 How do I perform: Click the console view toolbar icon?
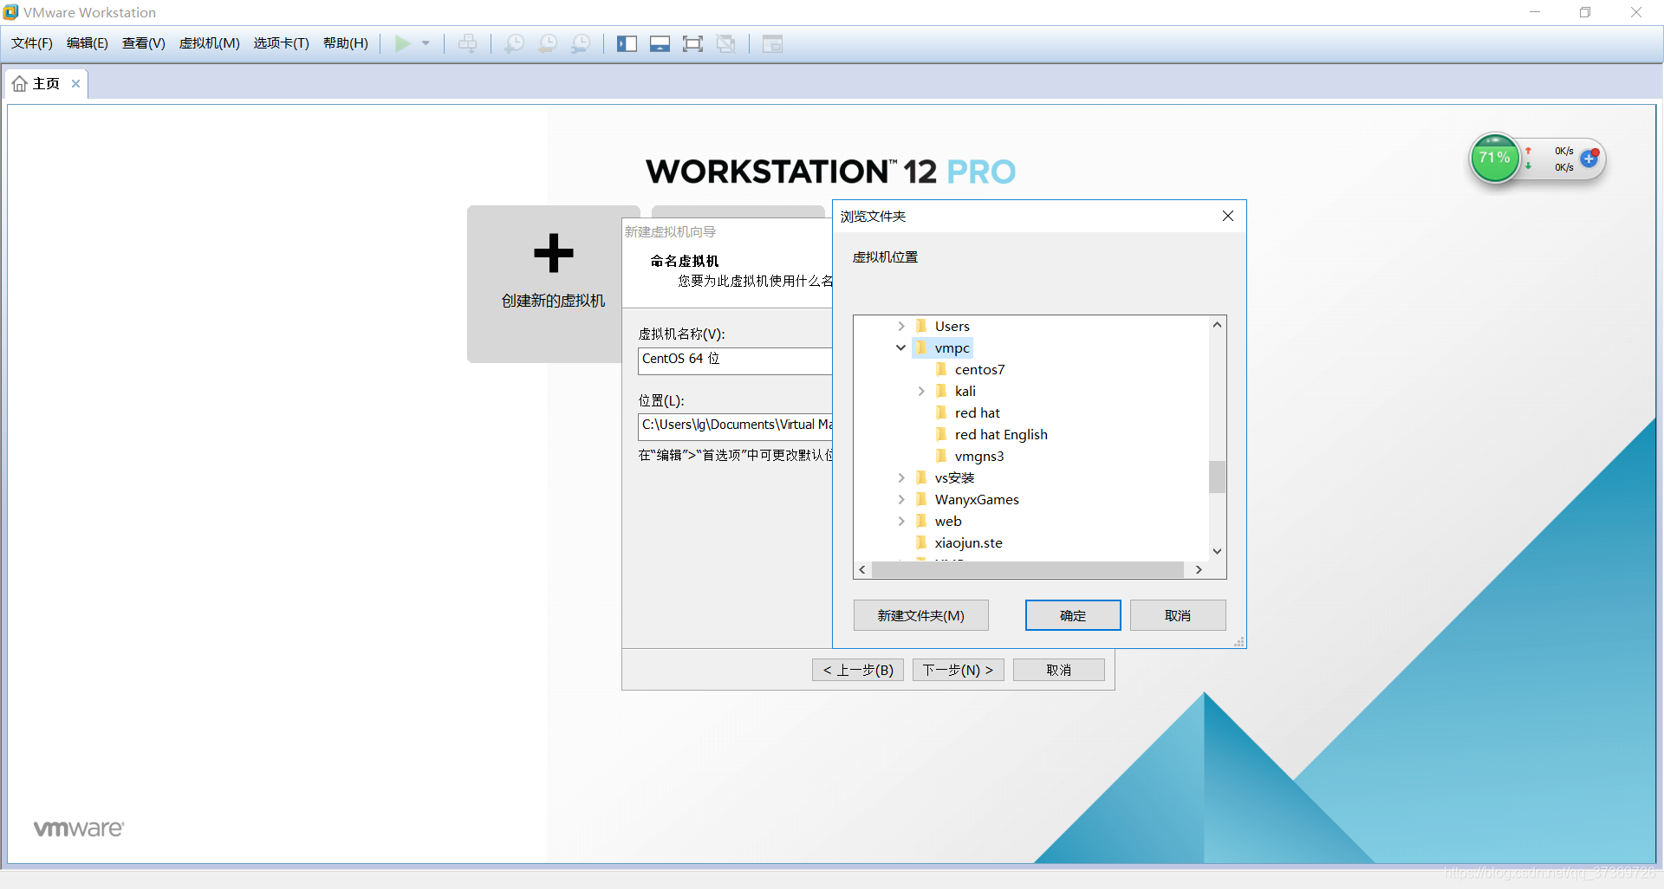tap(772, 43)
